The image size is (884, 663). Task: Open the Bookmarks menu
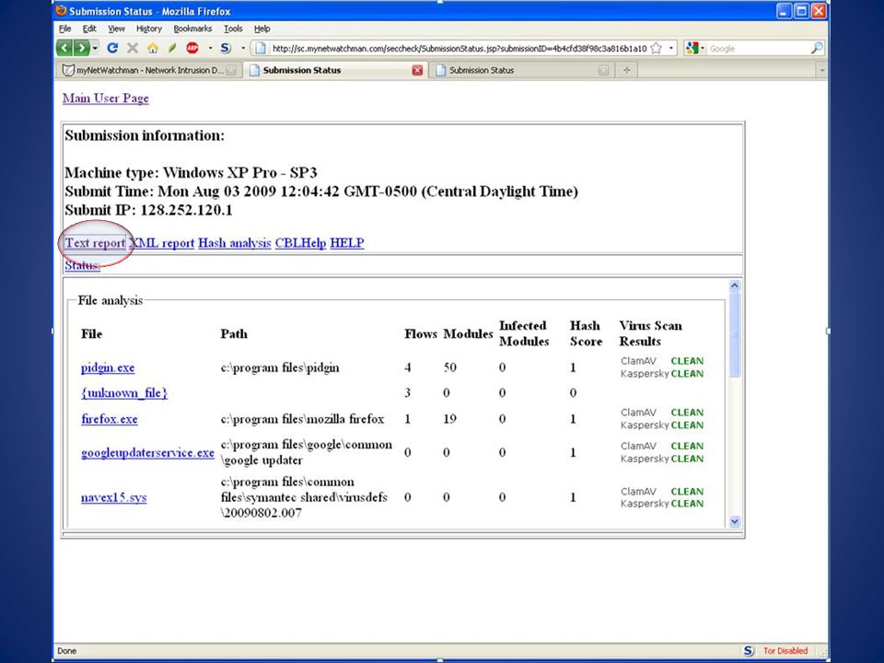click(x=192, y=29)
